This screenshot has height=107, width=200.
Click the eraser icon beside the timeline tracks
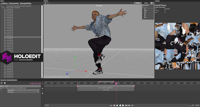(x=42, y=93)
